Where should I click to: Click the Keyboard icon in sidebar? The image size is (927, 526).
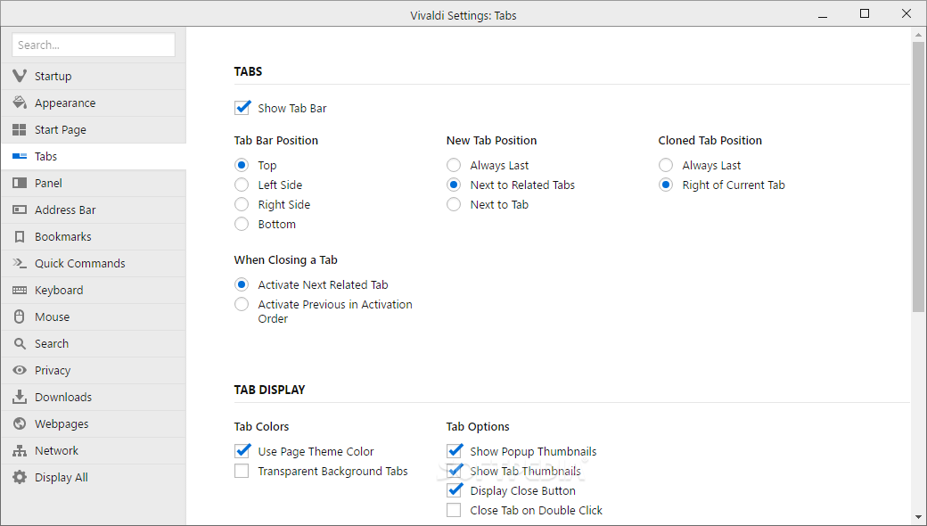pos(20,290)
